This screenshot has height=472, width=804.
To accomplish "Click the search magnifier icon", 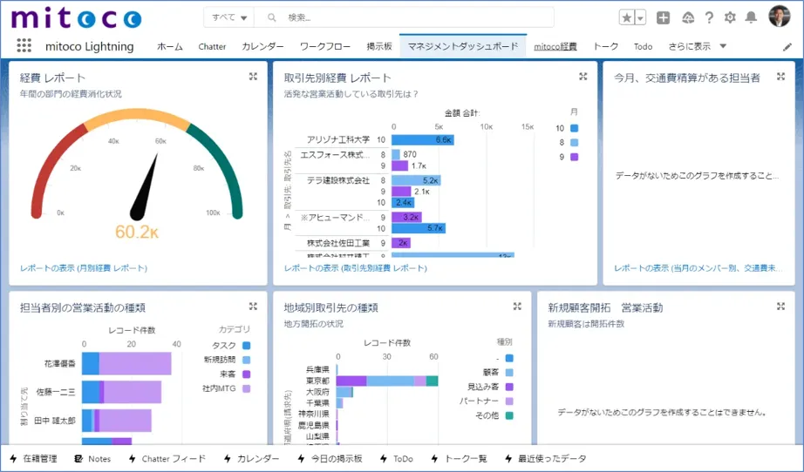I will point(272,17).
